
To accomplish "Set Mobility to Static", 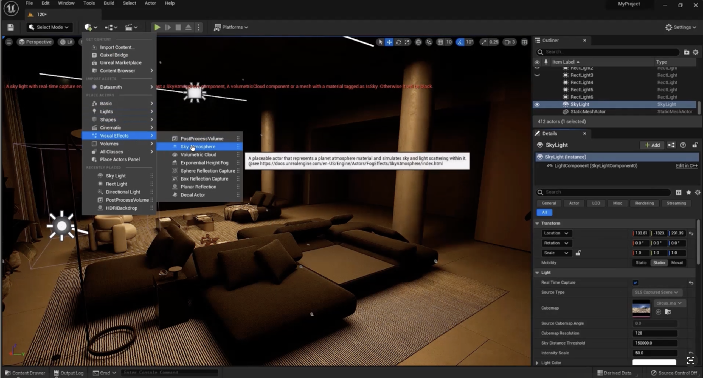I will [641, 262].
